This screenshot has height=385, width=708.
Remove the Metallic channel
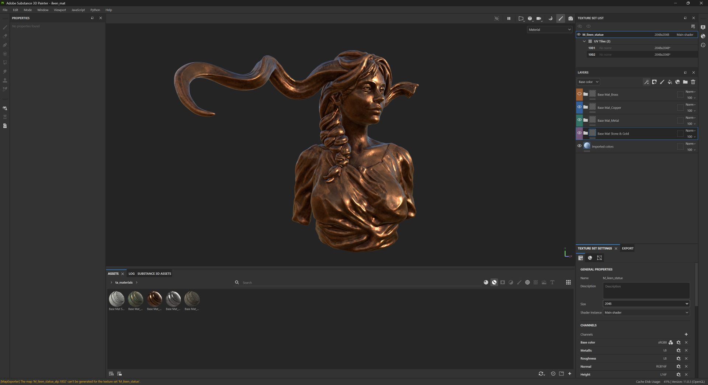[686, 351]
